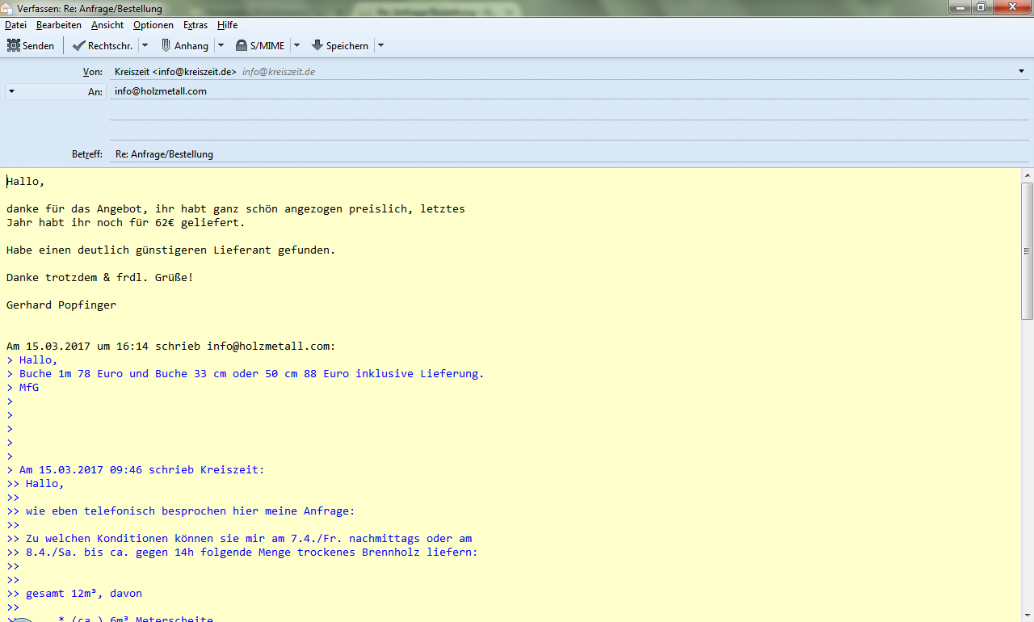The width and height of the screenshot is (1034, 622).
Task: Open the Optionen menu
Action: 153,25
